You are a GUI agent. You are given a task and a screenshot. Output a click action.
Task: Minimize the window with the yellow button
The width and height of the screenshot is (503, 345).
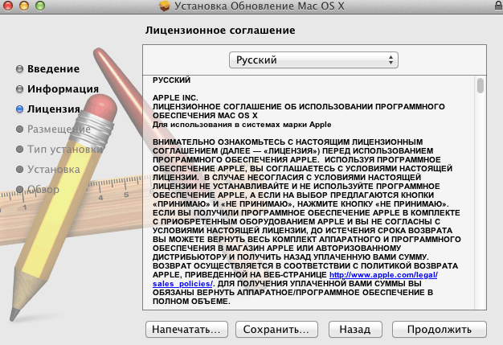tap(24, 6)
